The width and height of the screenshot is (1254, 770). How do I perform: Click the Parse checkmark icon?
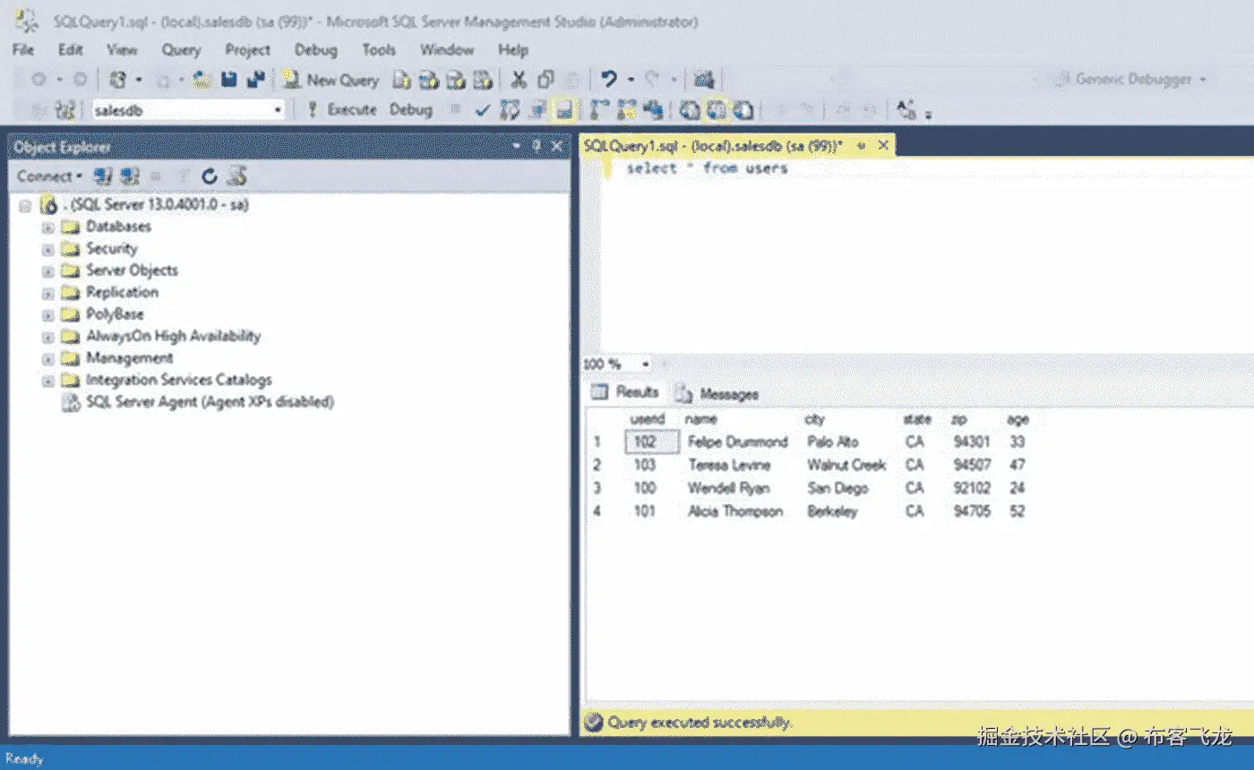[x=483, y=110]
